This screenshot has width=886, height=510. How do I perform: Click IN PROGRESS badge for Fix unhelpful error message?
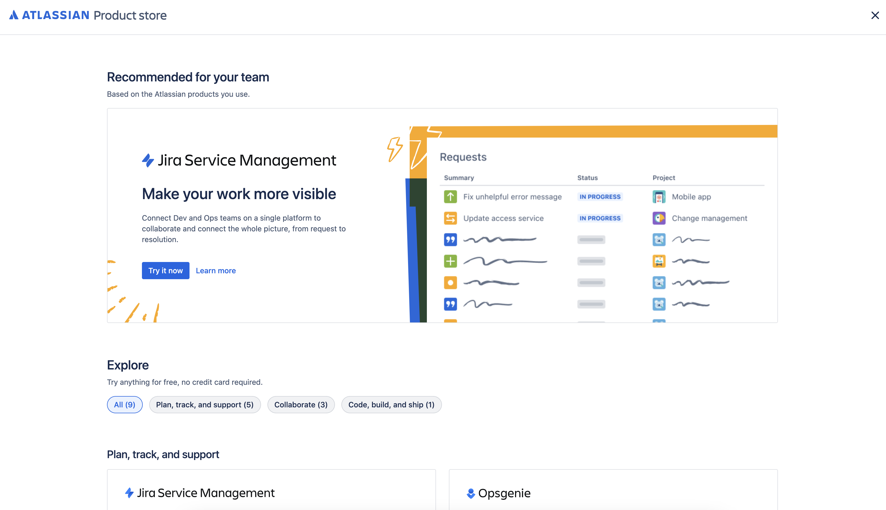point(600,197)
